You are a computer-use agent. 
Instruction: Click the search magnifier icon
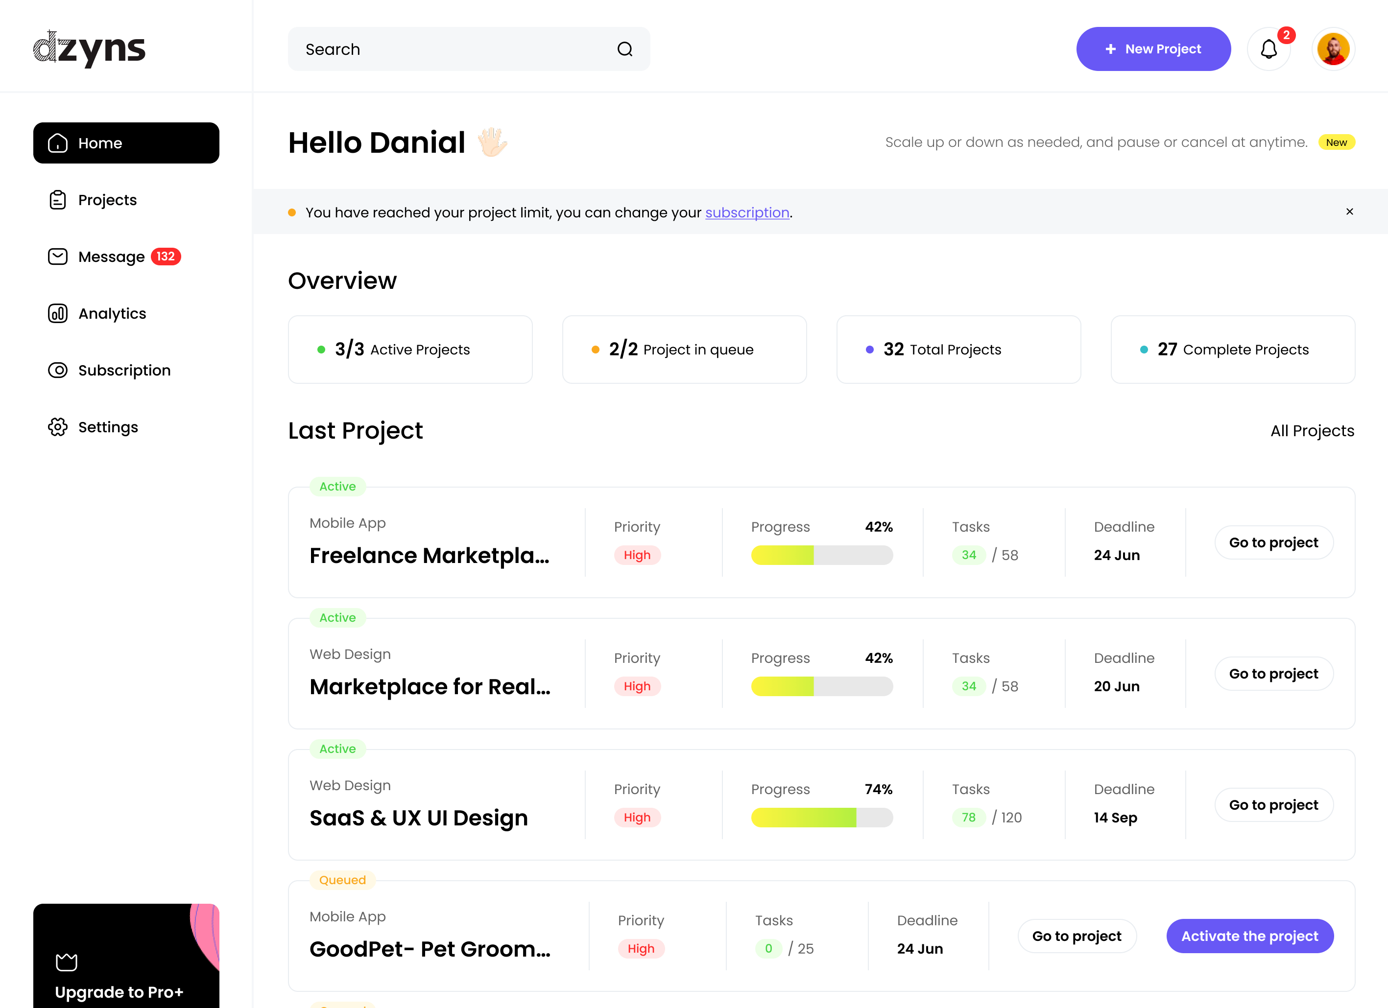[x=625, y=49]
